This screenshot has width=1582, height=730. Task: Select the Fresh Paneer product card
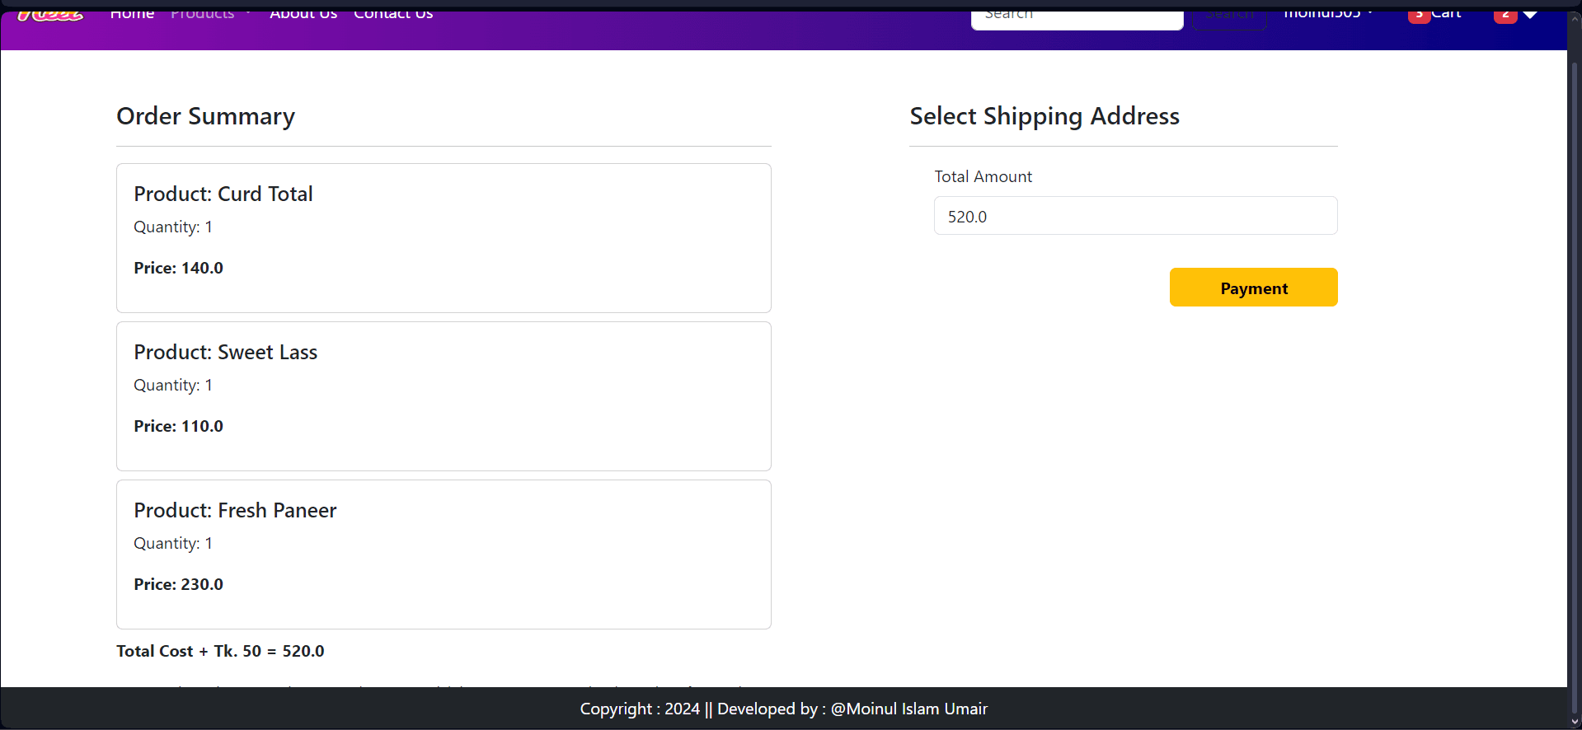444,555
